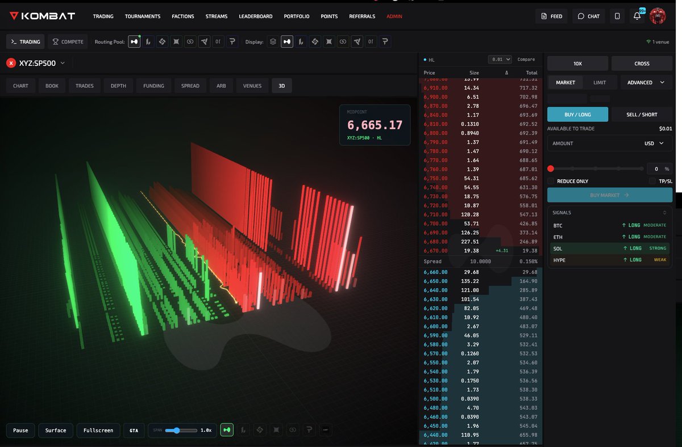Switch order type to Market
Image resolution: width=682 pixels, height=447 pixels.
click(565, 82)
